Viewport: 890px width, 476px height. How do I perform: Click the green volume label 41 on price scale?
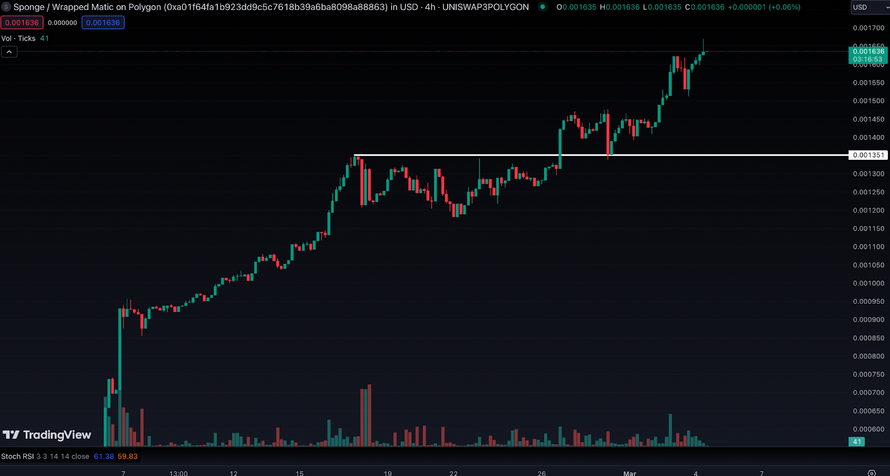coord(857,442)
